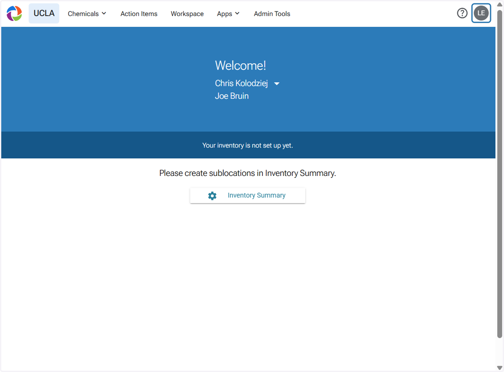Image resolution: width=504 pixels, height=372 pixels.
Task: Click the UCLA home button
Action: 44,13
